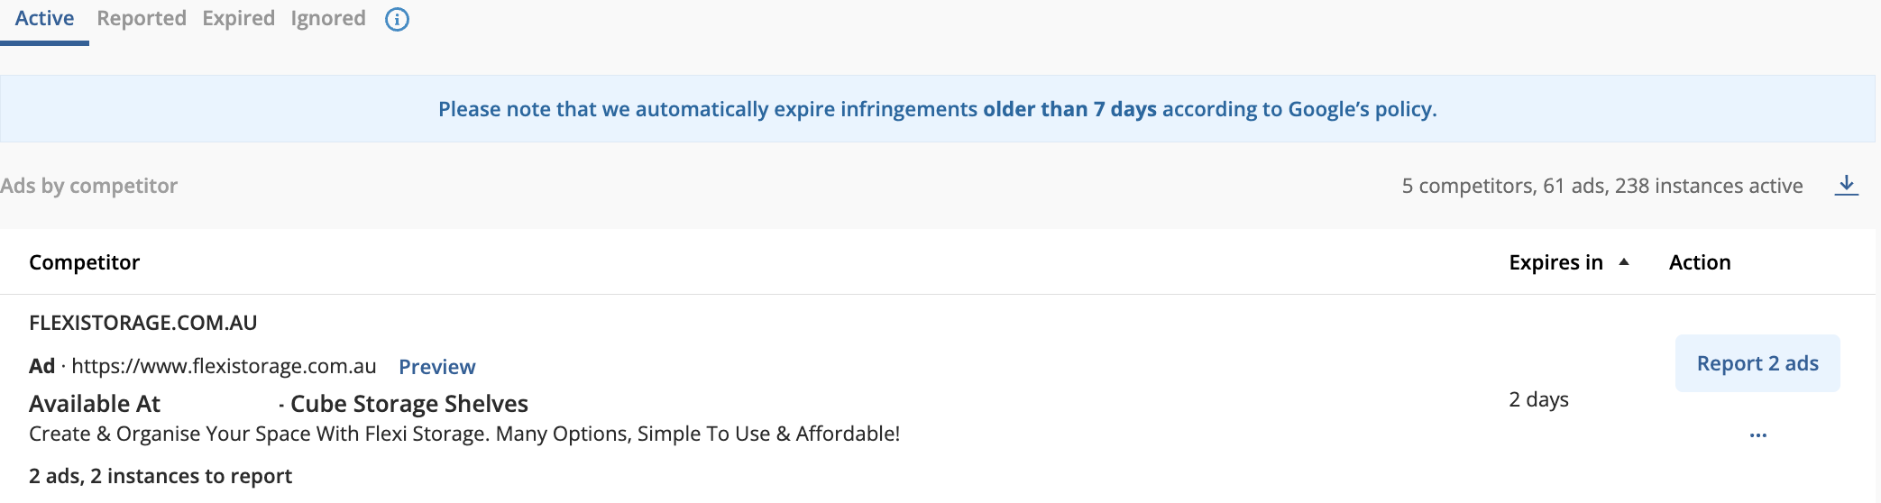
Task: Click the Report 2 ads button
Action: point(1757,363)
